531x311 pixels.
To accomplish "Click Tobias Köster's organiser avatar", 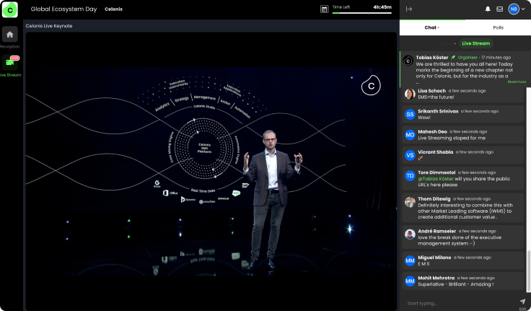I will [x=408, y=61].
